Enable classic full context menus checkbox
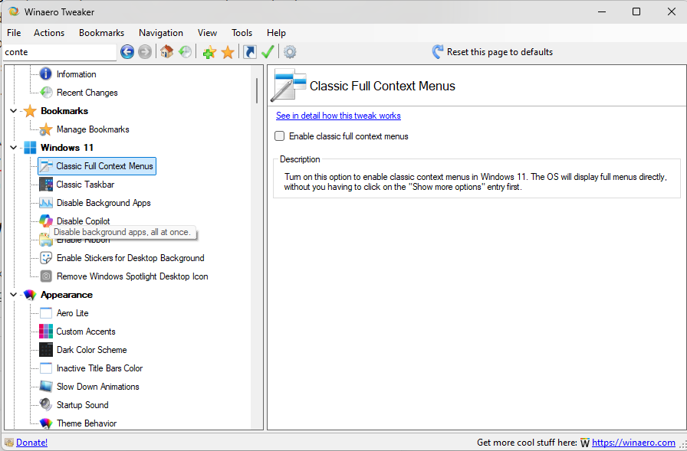 click(280, 136)
